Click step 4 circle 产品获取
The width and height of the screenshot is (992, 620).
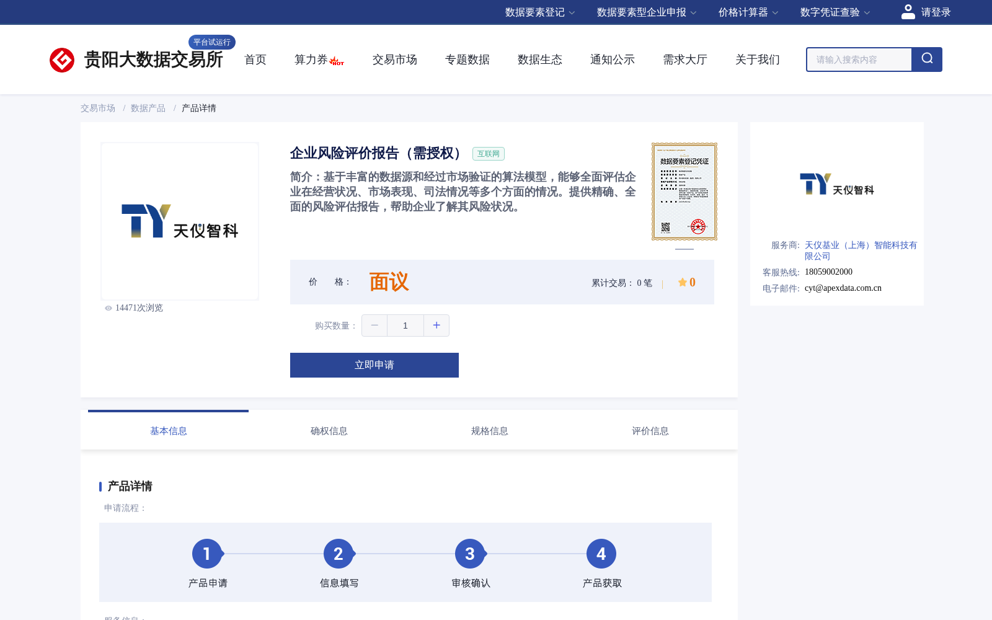click(x=601, y=554)
